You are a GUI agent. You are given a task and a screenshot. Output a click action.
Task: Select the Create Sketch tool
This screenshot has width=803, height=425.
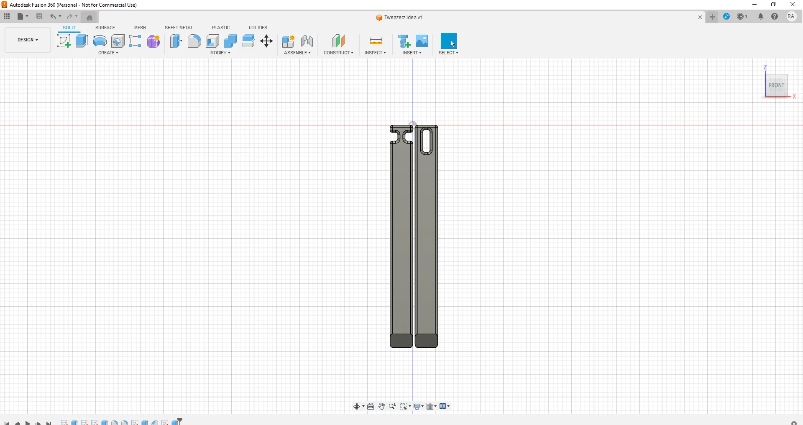click(x=64, y=41)
